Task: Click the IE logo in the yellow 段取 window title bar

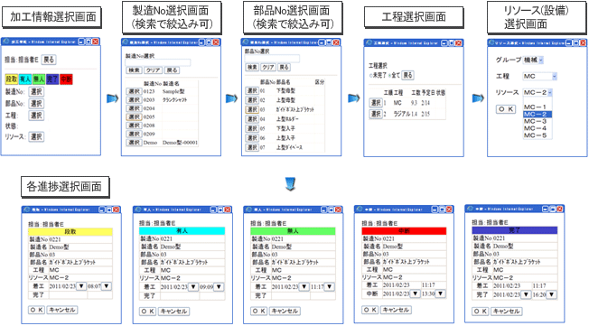Action: (x=27, y=210)
